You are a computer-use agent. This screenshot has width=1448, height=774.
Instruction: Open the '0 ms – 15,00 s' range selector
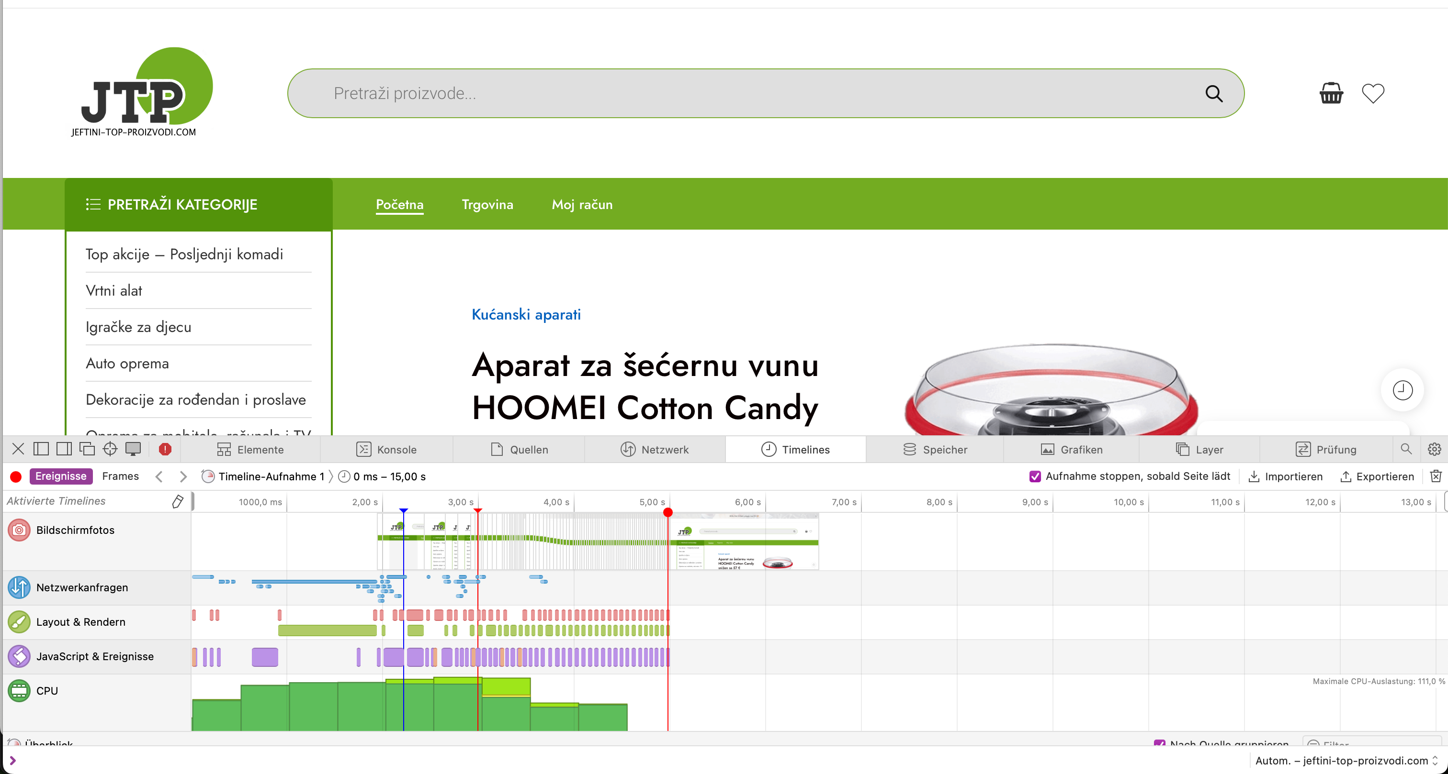(x=382, y=476)
